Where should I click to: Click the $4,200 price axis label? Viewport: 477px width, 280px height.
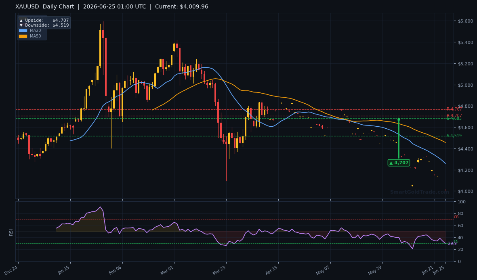[x=465, y=170]
